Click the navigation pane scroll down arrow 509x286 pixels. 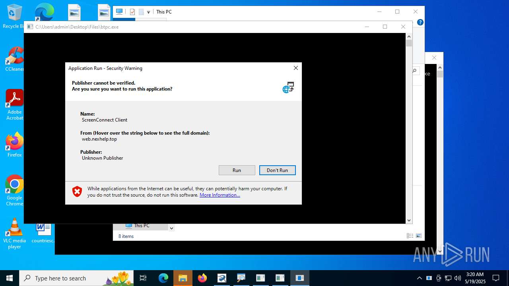pyautogui.click(x=171, y=228)
